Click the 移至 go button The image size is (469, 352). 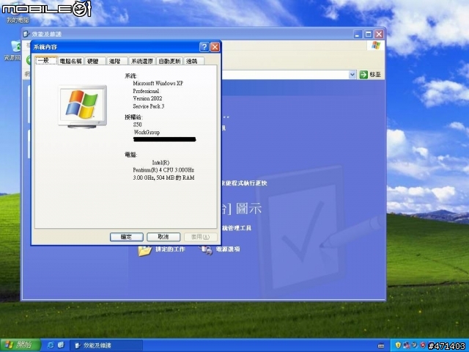pos(370,74)
